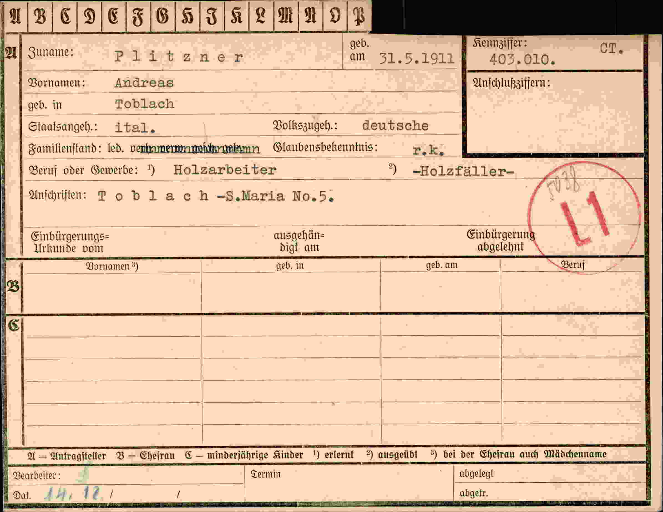
Task: Click the footnote "1) erlernt"
Action: tap(333, 455)
